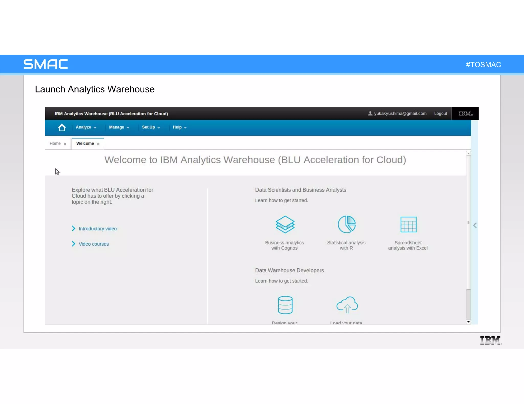Click the Data Scientists and Business Analysts heading

(x=301, y=190)
